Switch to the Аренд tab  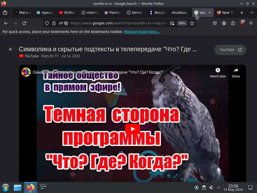(x=45, y=13)
